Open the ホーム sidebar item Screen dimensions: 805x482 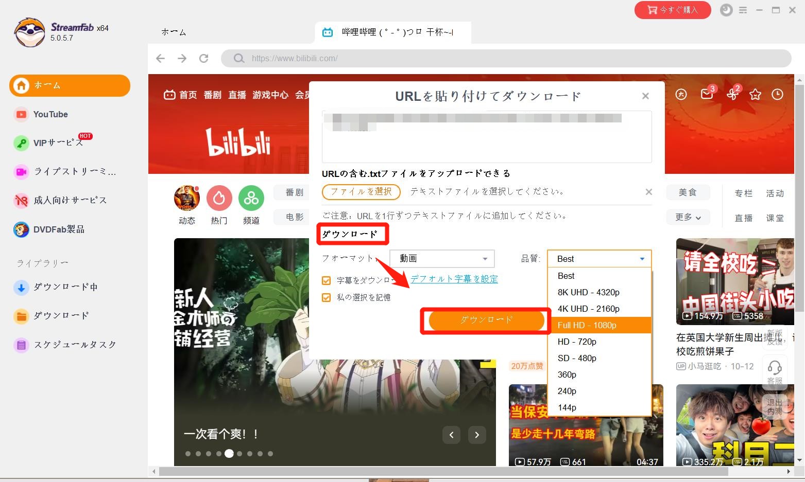pyautogui.click(x=70, y=85)
